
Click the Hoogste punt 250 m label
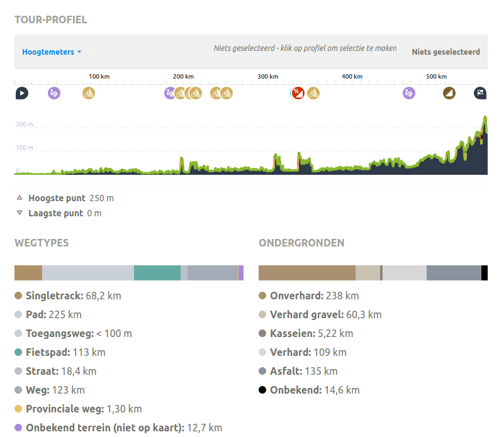[70, 198]
